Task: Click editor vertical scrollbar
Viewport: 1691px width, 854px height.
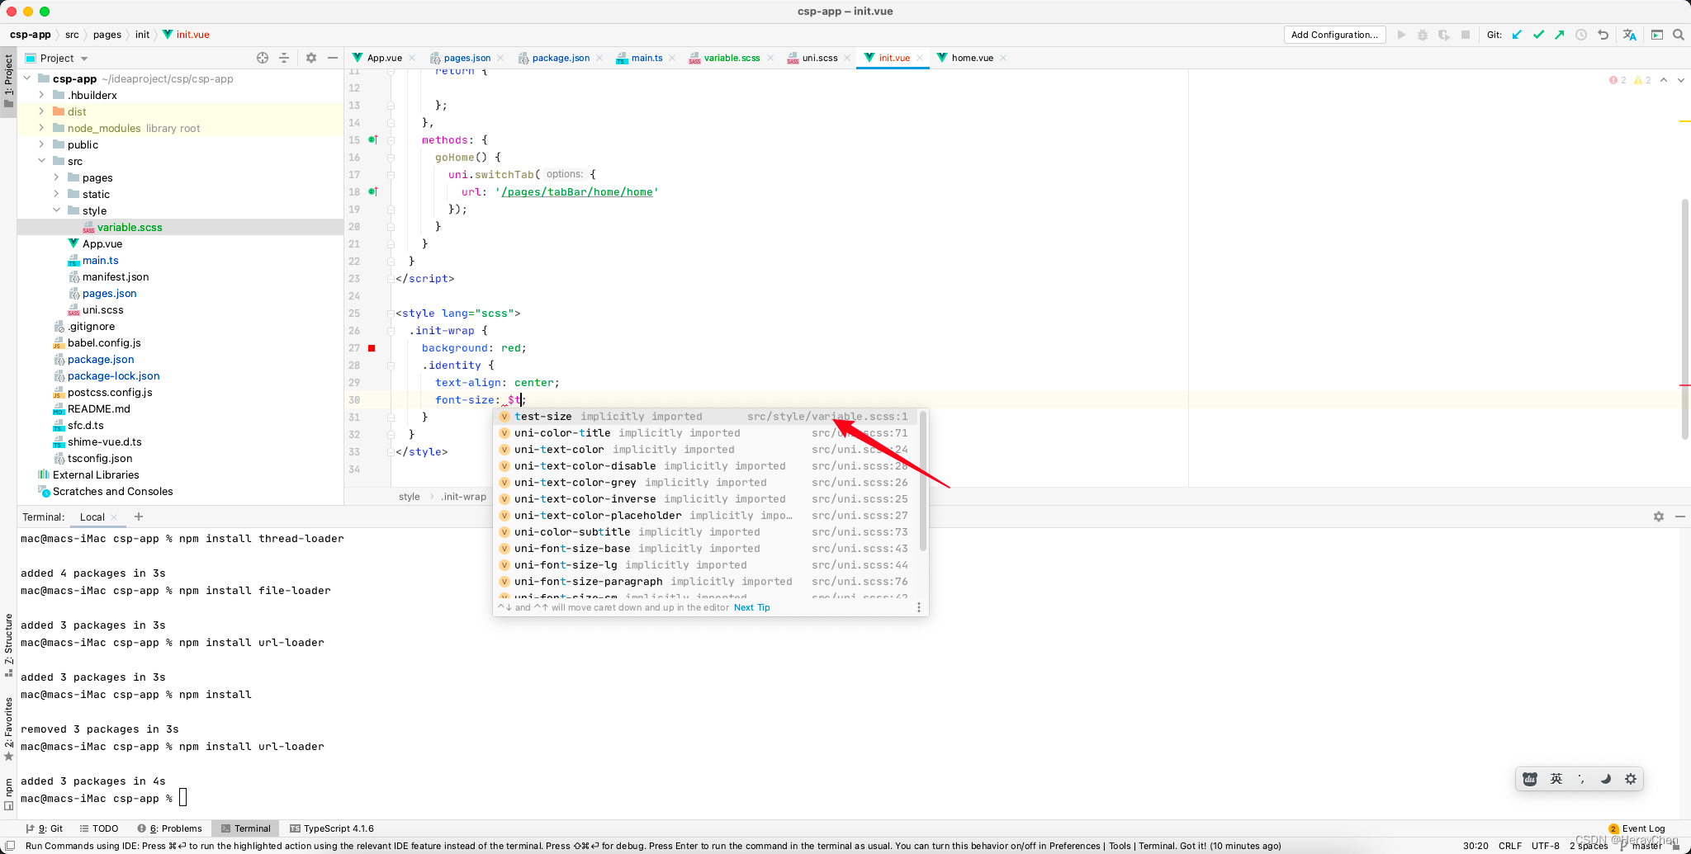Action: pos(1685,318)
